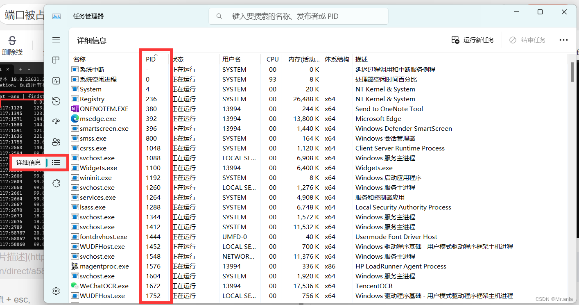The height and width of the screenshot is (305, 579).
Task: Click the 详细信息 tooltip label
Action: [29, 163]
